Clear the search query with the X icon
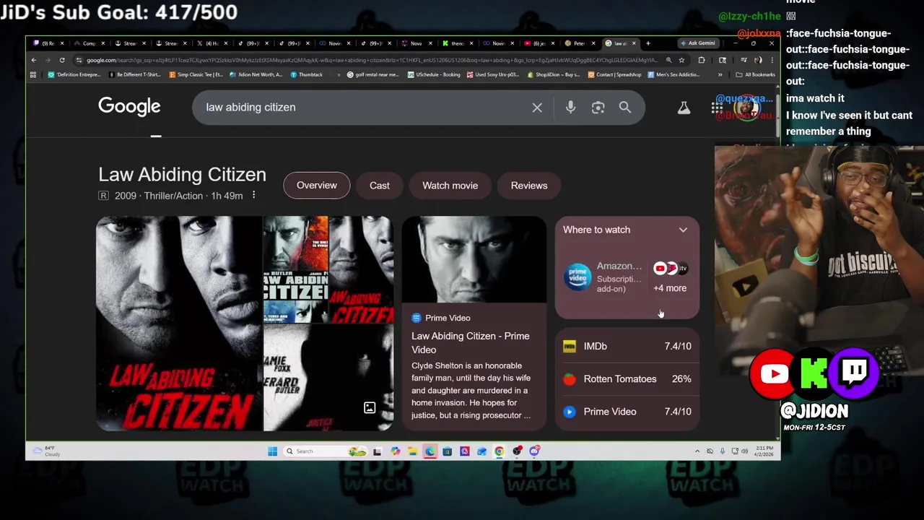This screenshot has width=924, height=520. tap(537, 108)
